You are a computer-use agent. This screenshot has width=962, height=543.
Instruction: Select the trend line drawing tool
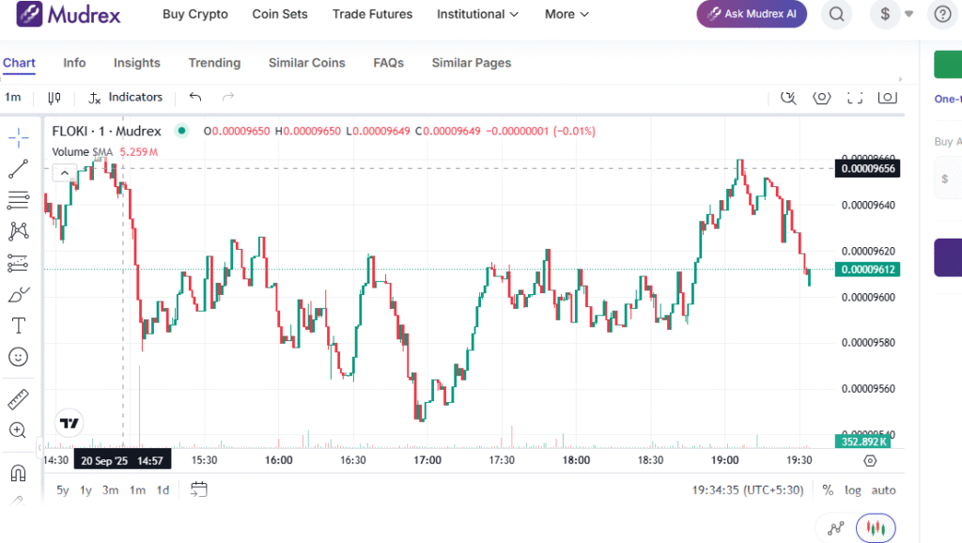click(x=18, y=170)
